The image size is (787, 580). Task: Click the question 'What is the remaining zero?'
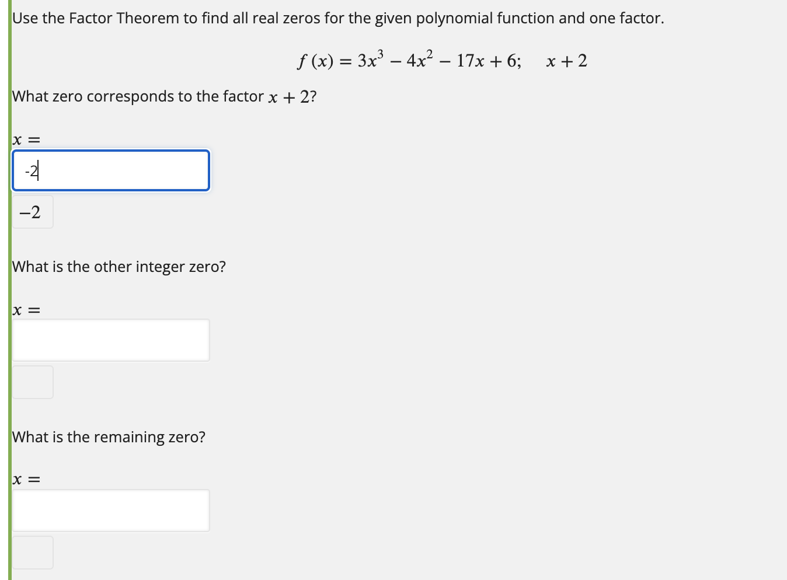point(109,436)
